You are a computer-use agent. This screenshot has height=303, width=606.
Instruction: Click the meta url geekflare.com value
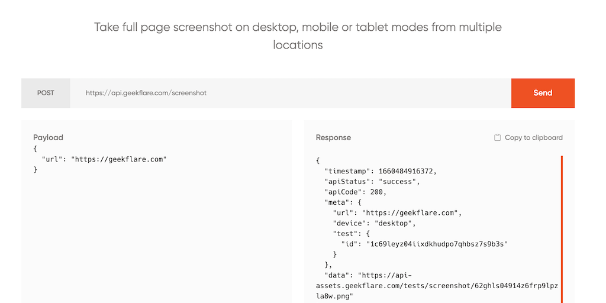click(x=411, y=213)
